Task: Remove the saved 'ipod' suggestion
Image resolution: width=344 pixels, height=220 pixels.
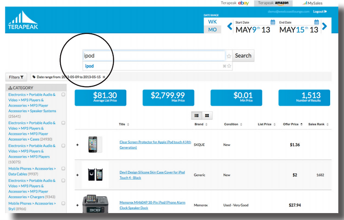Action: point(225,66)
